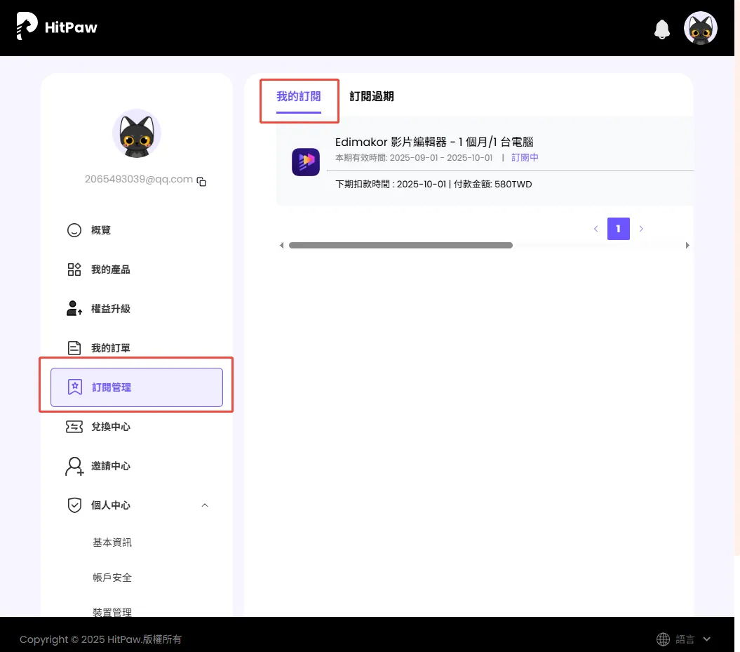Click the 權益升級 user upgrade icon
This screenshot has width=740, height=652.
[74, 309]
